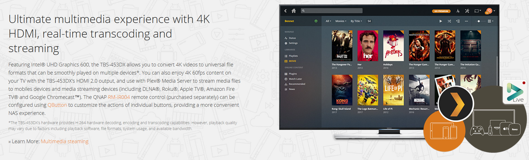
Task: Shuffle the movie library
Action: point(449,21)
